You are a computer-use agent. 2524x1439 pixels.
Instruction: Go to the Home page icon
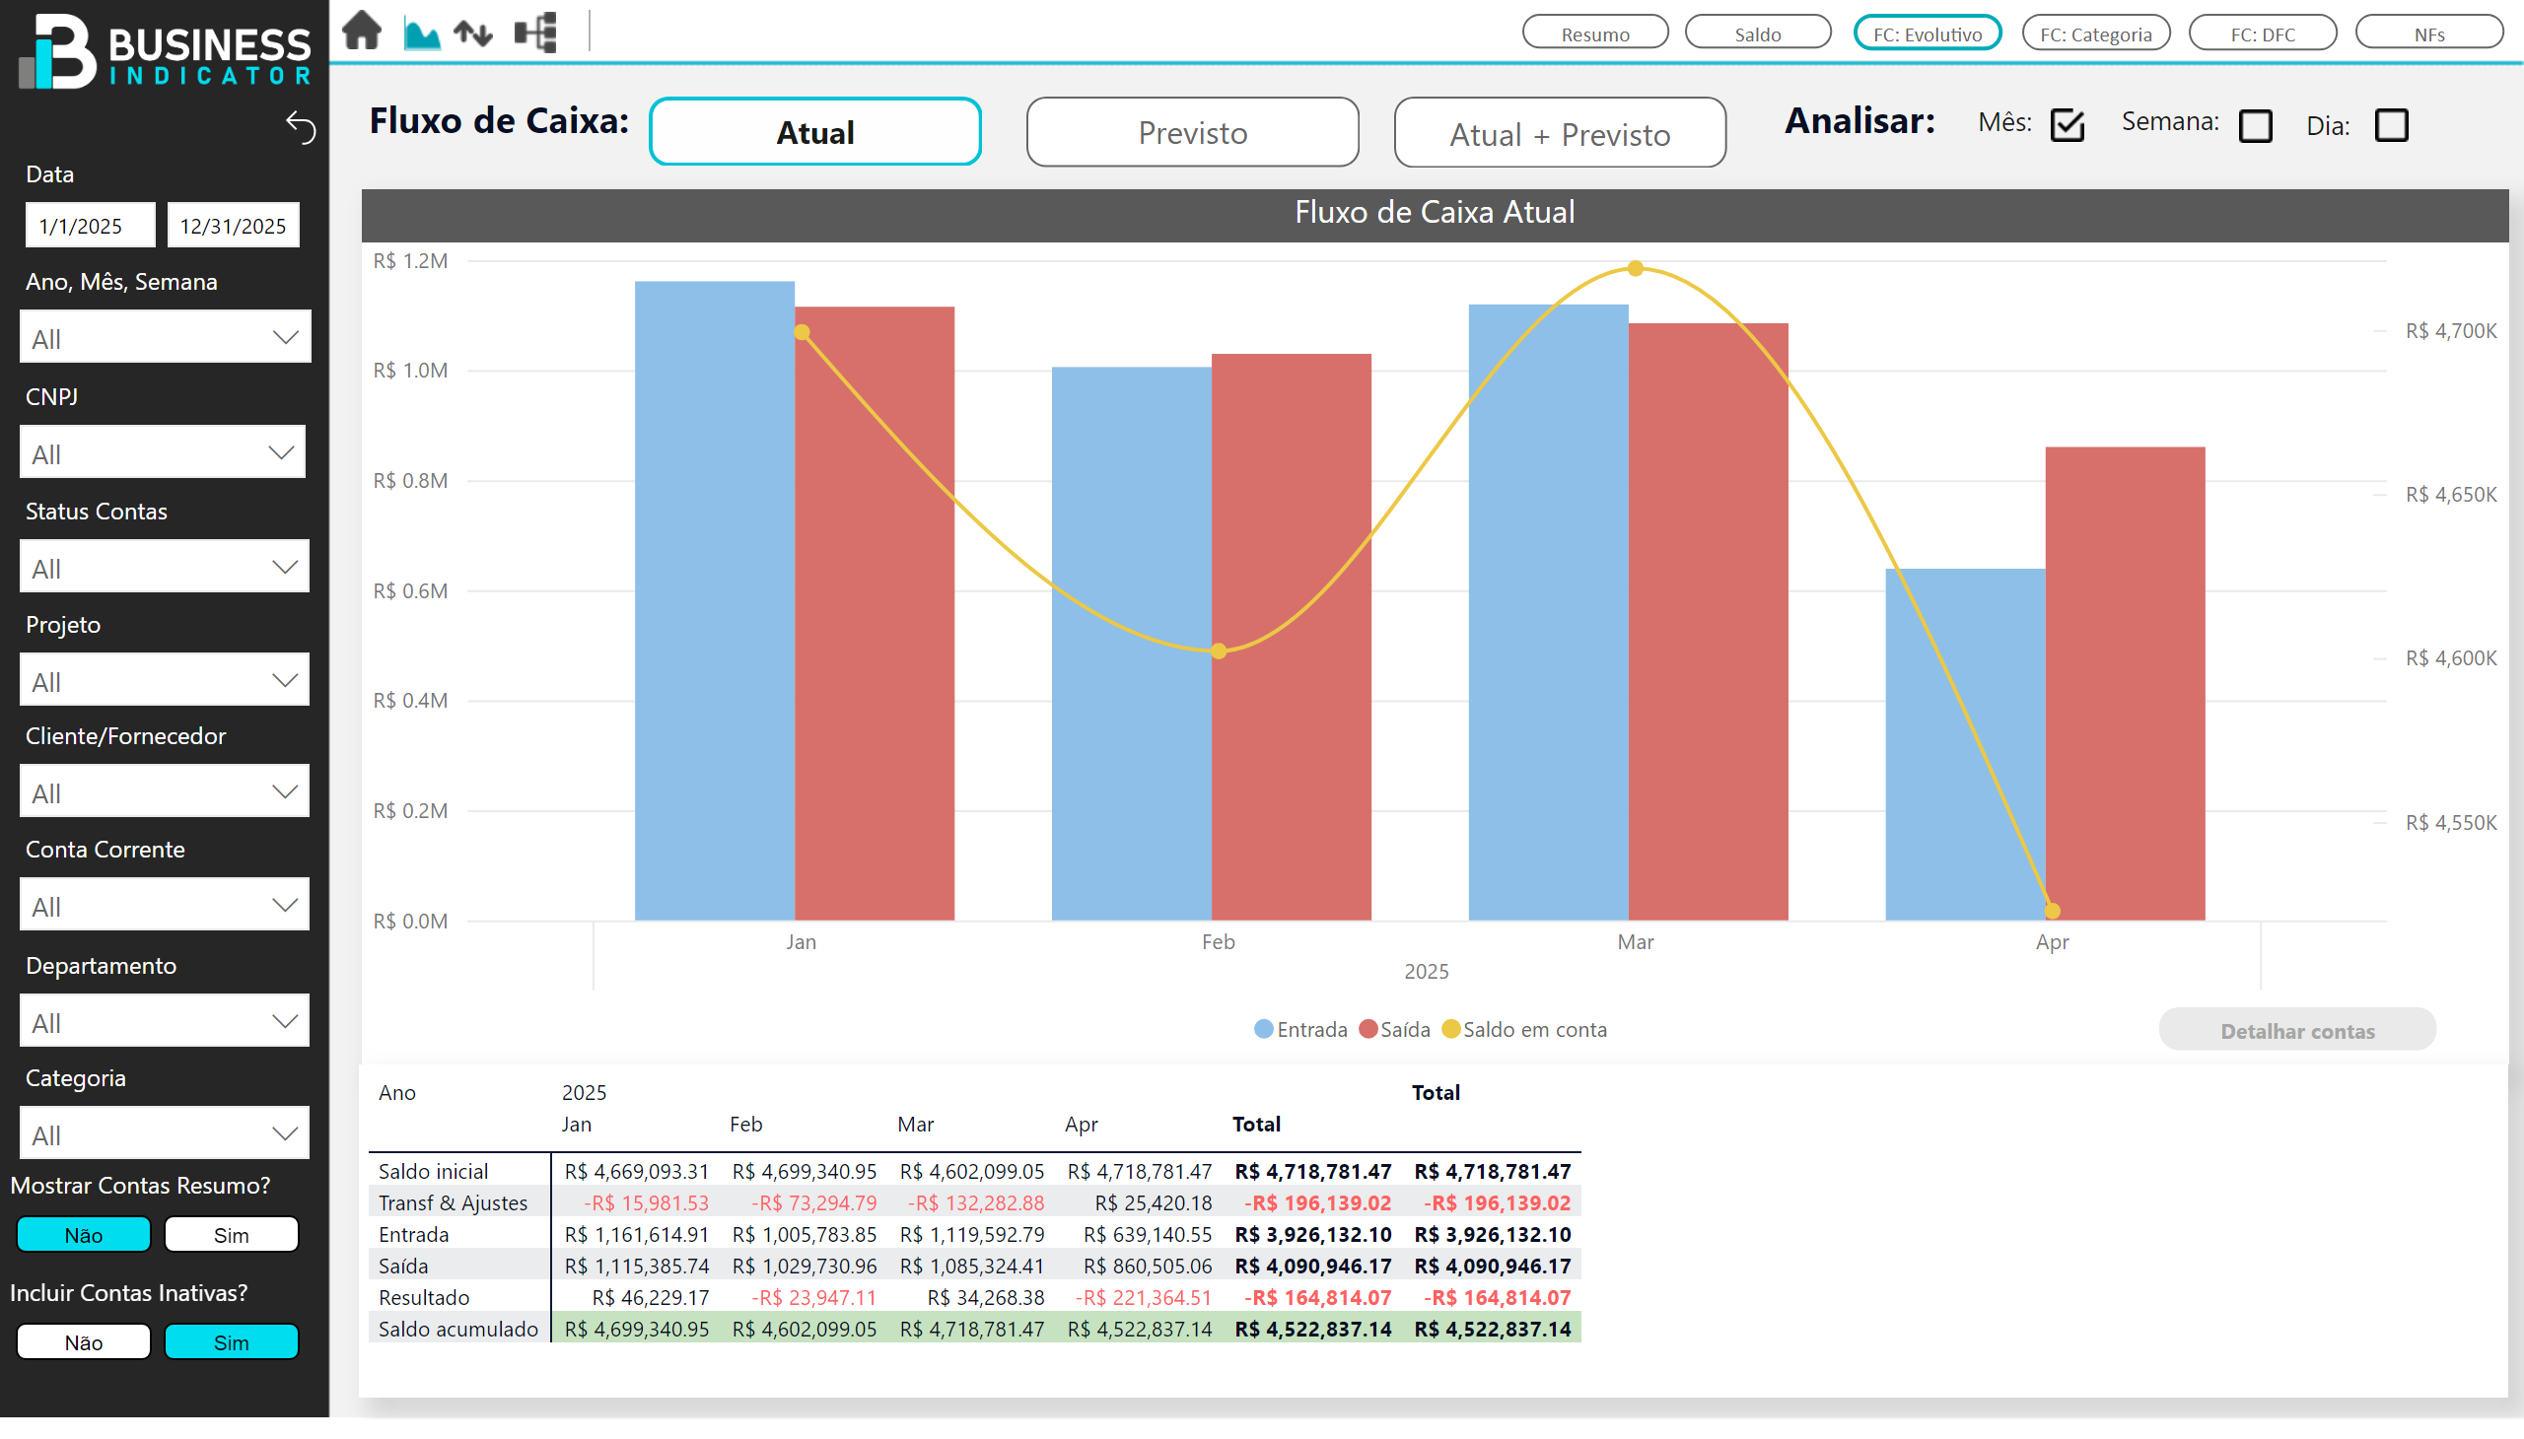(x=362, y=31)
